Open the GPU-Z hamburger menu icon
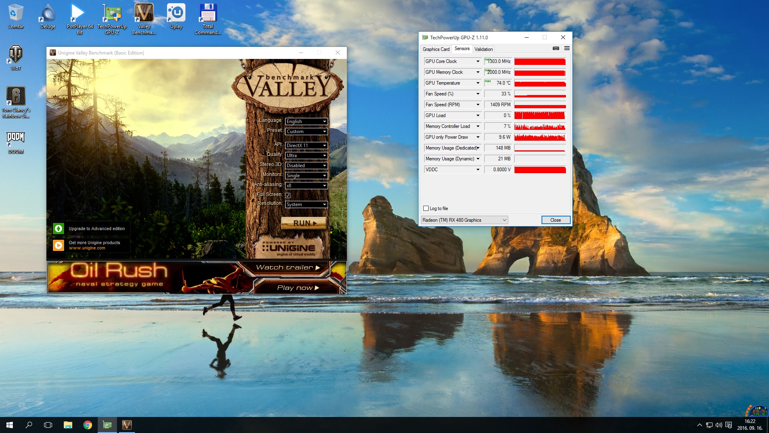This screenshot has height=433, width=769. click(567, 48)
